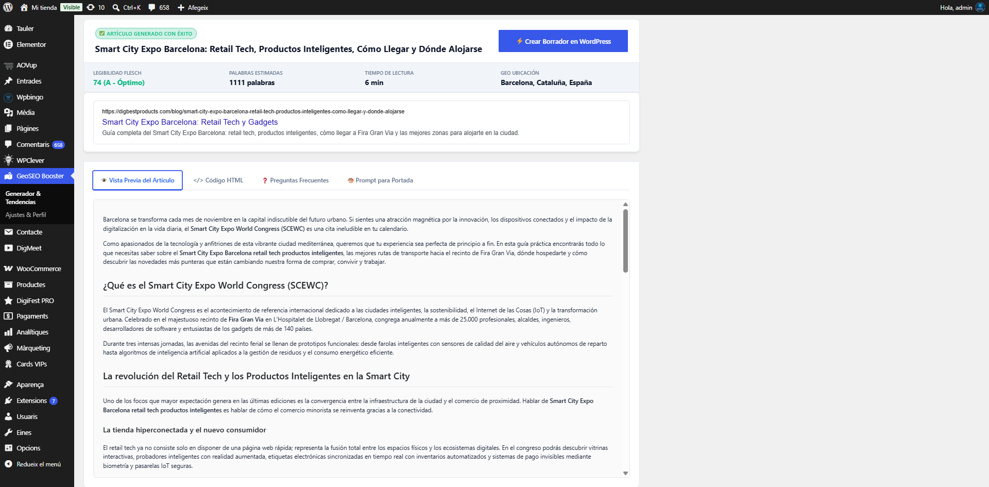Switch to Preguntas Frecuentes tab
Image resolution: width=989 pixels, height=487 pixels.
tap(295, 180)
